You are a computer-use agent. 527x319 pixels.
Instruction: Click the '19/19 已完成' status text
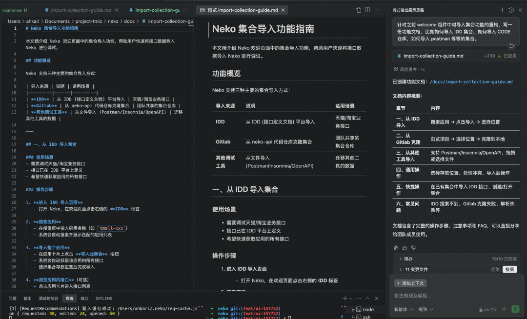(504, 259)
